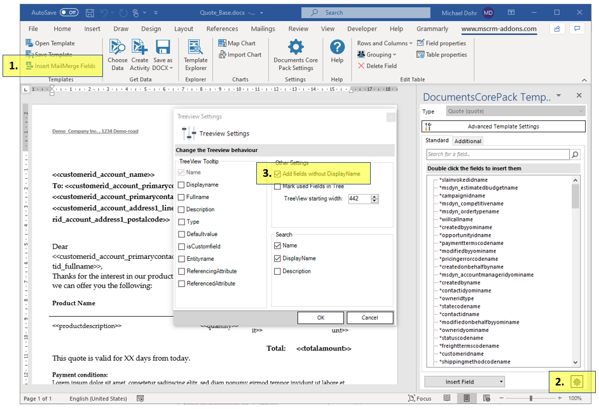The height and width of the screenshot is (409, 599).
Task: Open document title dropdown arrow
Action: pos(262,13)
